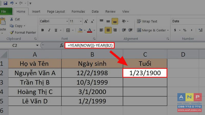Increase font size with Grow Font

point(86,21)
